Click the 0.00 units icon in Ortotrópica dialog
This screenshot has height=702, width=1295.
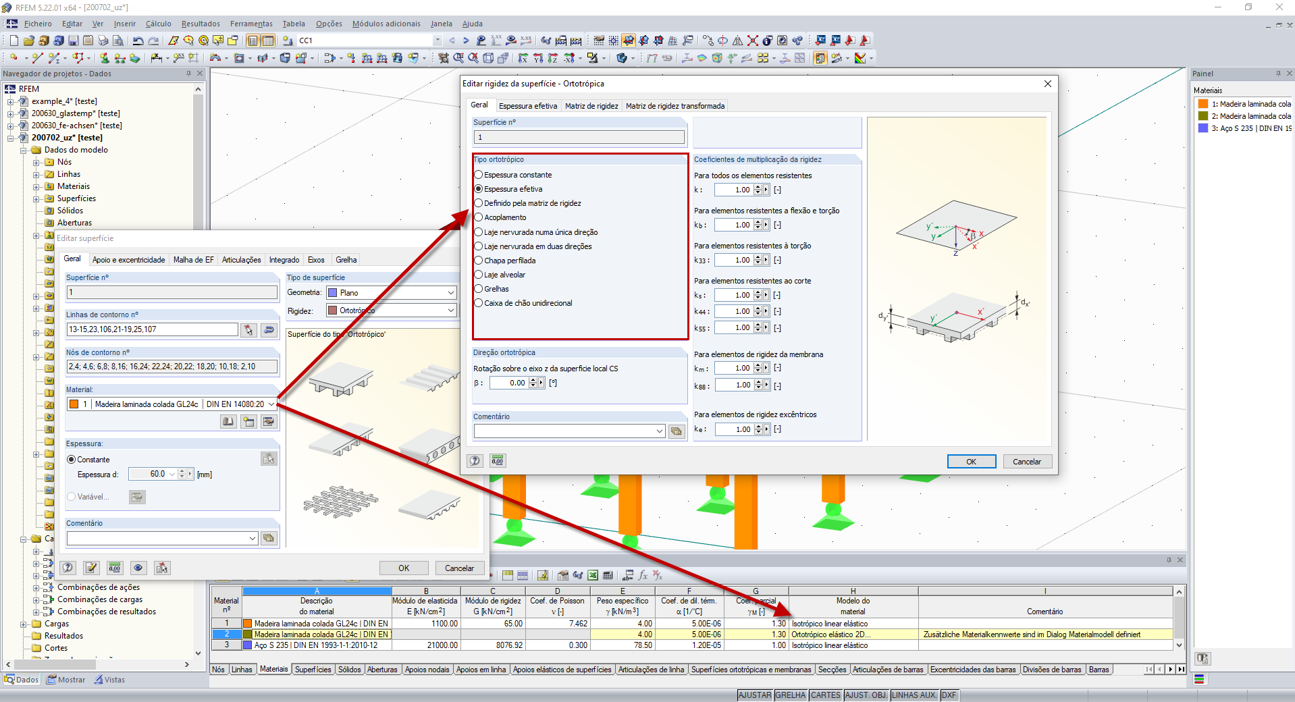498,460
